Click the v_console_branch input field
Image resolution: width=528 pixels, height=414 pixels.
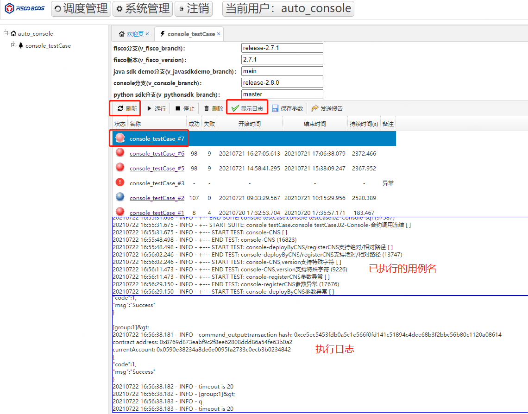tap(282, 82)
